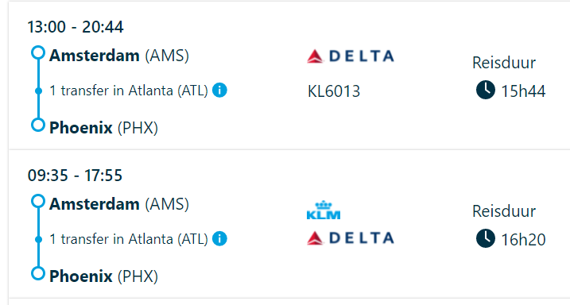Click the Delta logo on first flight
This screenshot has width=570, height=305.
(351, 56)
